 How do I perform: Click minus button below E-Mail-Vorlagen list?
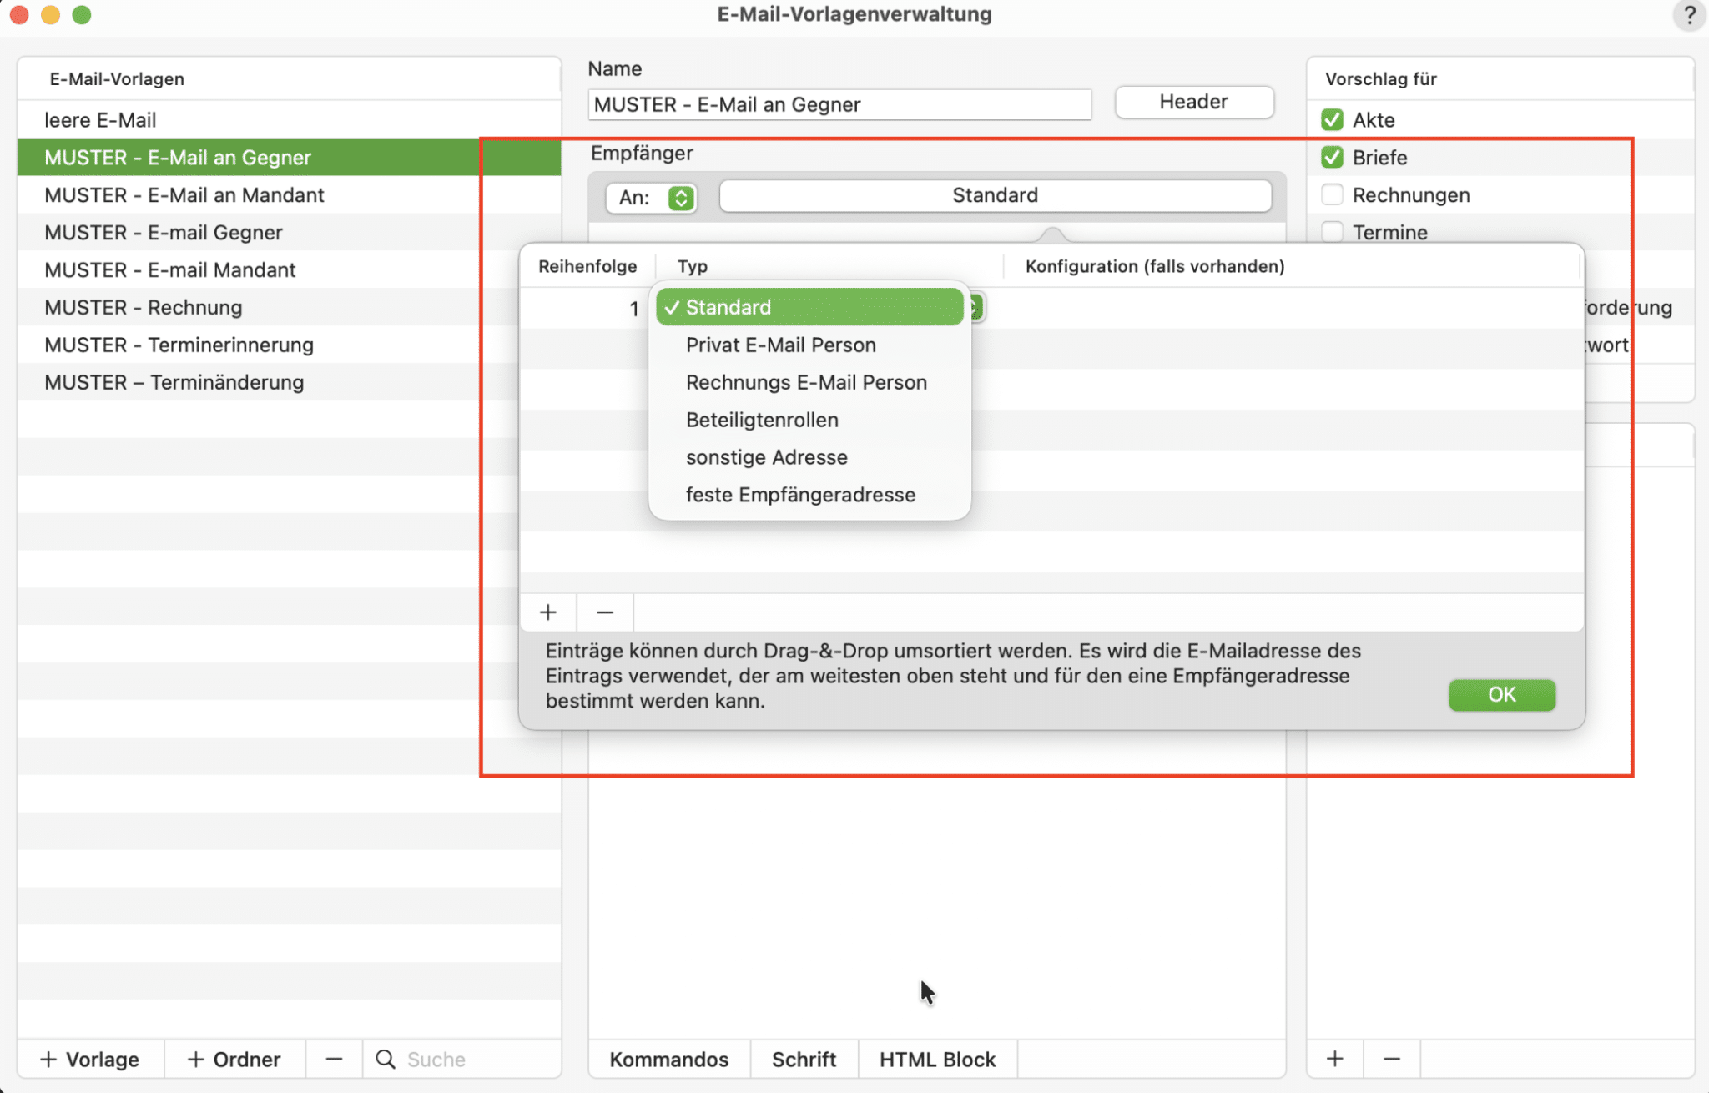(x=334, y=1059)
